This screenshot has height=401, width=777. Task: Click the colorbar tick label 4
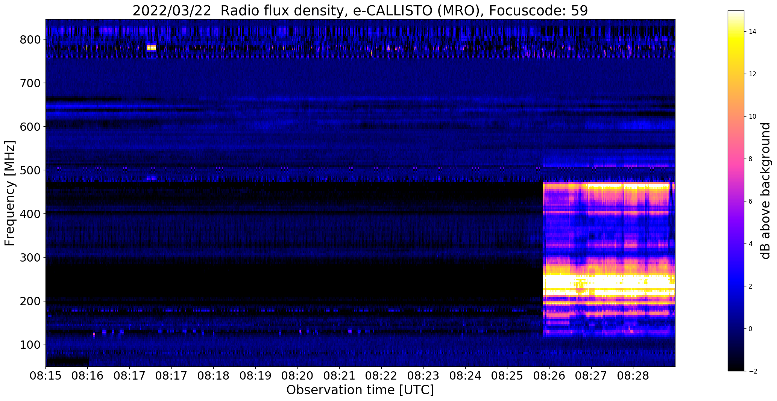(750, 244)
